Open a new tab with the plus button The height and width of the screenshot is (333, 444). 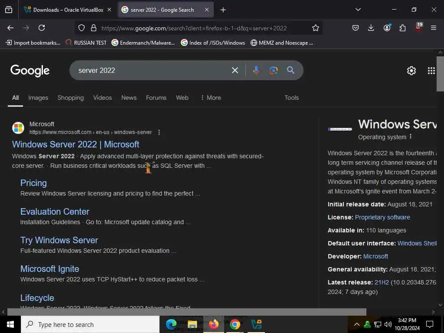[223, 10]
